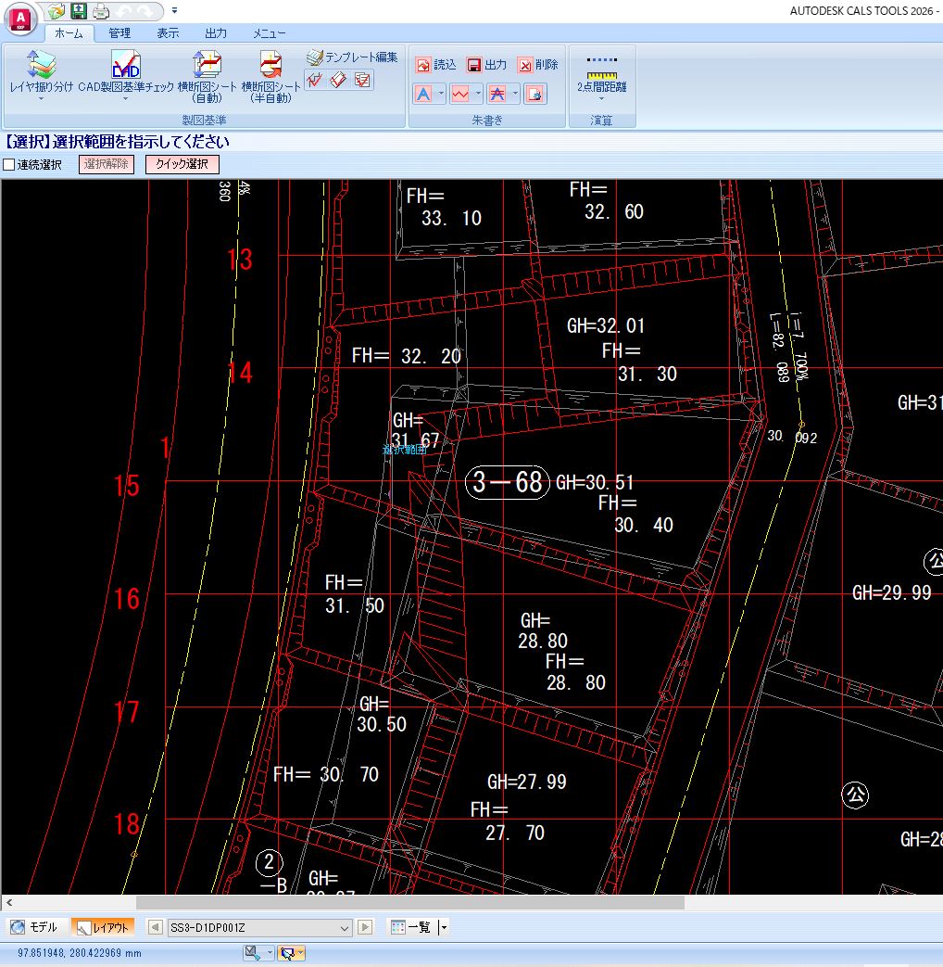This screenshot has height=967, width=943.
Task: Click the save icon in quick access toolbar
Action: 79,11
